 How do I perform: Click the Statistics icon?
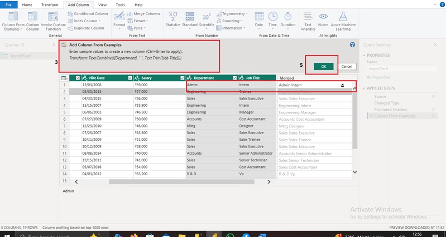[173, 17]
